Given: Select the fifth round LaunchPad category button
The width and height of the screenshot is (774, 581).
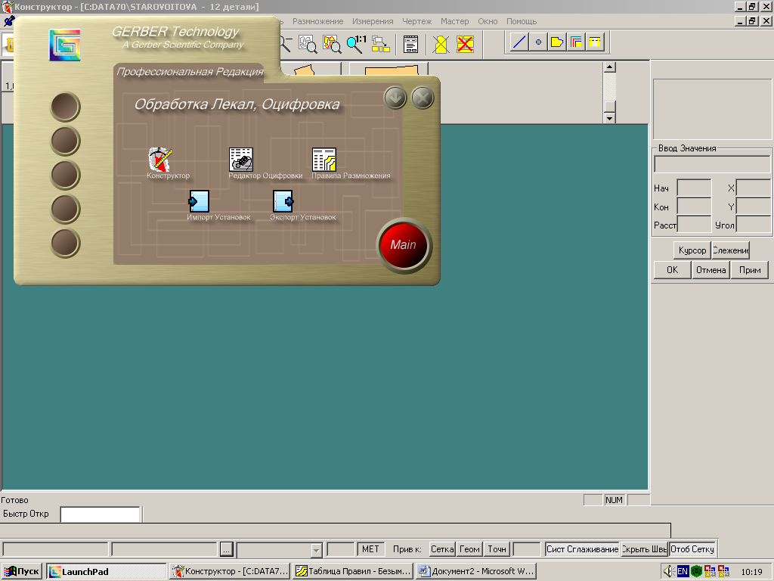Looking at the screenshot, I should pyautogui.click(x=65, y=243).
